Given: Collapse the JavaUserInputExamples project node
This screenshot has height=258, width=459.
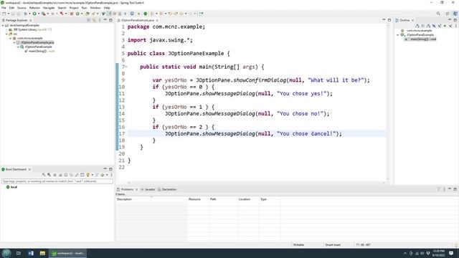Looking at the screenshot, I should 3,26.
